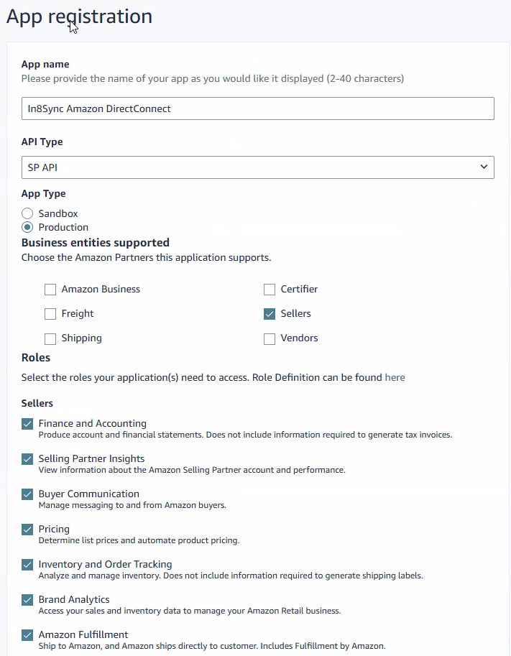511x656 pixels.
Task: Select the Sandbox app type
Action: (27, 213)
